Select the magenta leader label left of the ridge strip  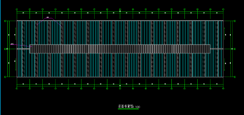click(x=12, y=44)
